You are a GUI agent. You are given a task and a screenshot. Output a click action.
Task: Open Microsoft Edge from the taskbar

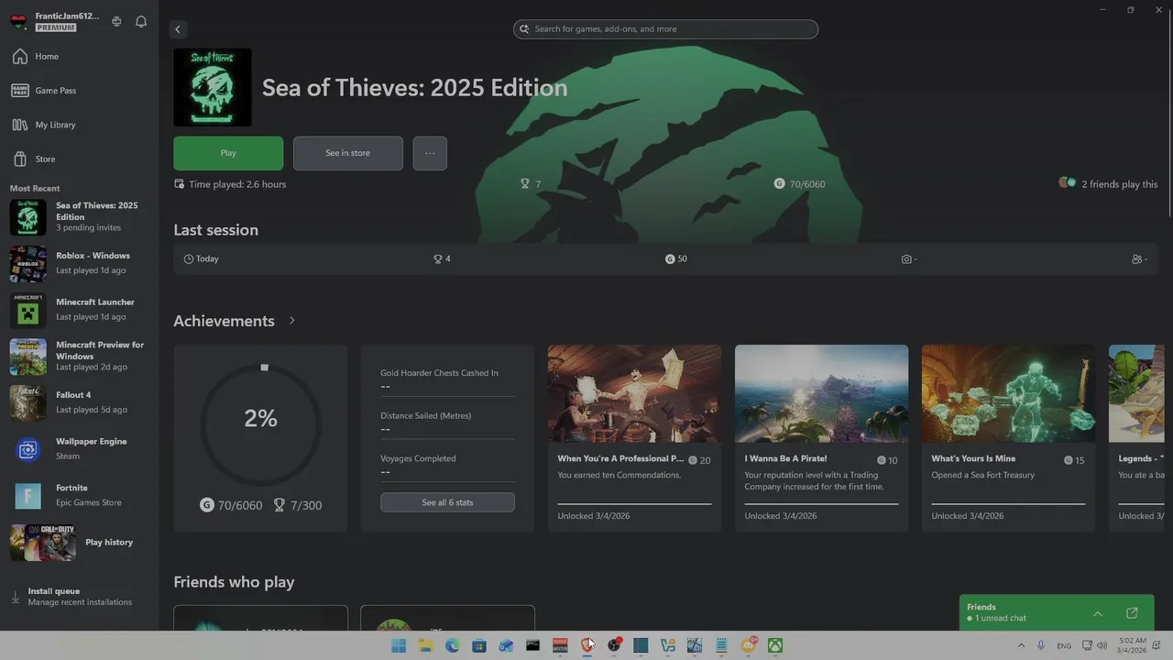pyautogui.click(x=452, y=645)
